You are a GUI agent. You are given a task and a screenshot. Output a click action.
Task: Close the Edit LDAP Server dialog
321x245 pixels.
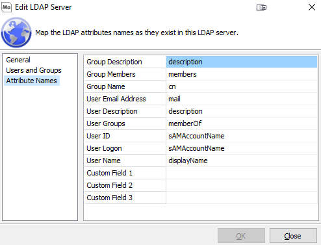coord(312,7)
